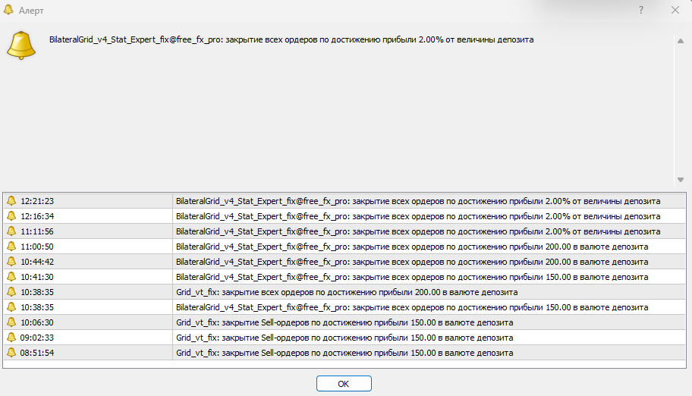Click bell icon of 10:06:30 alert
Viewport: 692px width, 396px height.
click(11, 322)
